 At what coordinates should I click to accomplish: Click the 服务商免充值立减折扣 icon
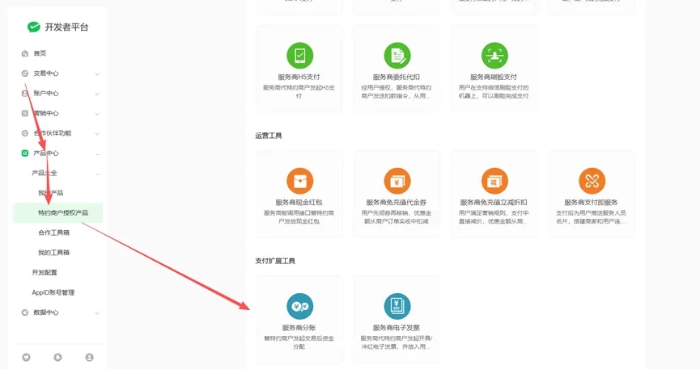click(494, 181)
